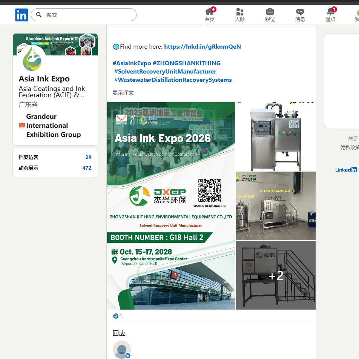Open the 动态展示 post impressions stat
The width and height of the screenshot is (359, 359).
[55, 168]
